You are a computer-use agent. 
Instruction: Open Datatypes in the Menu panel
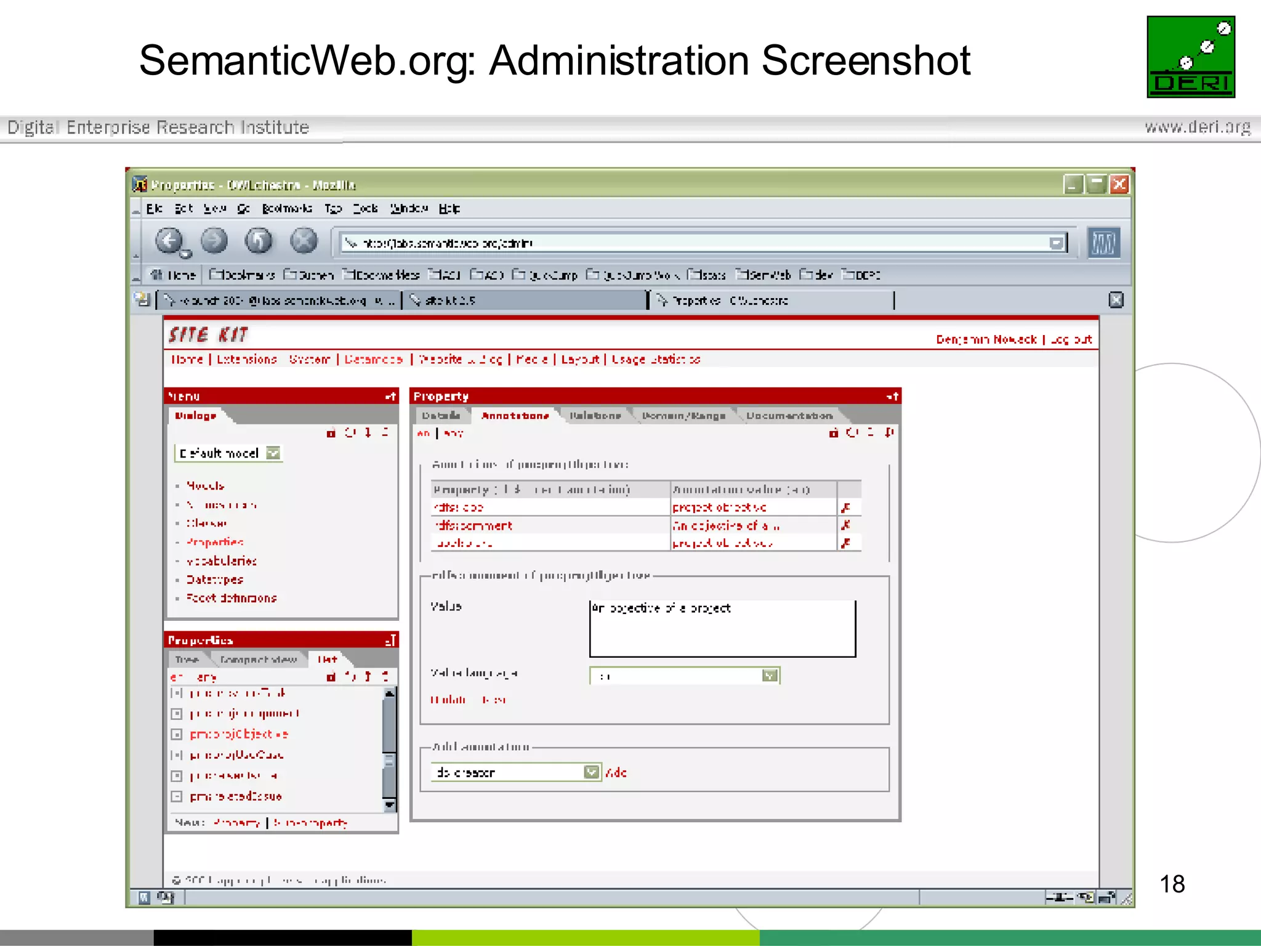pyautogui.click(x=215, y=580)
